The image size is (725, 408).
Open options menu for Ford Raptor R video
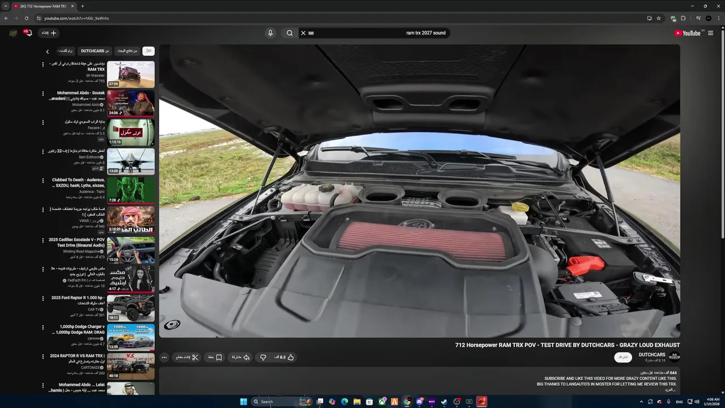pos(42,298)
